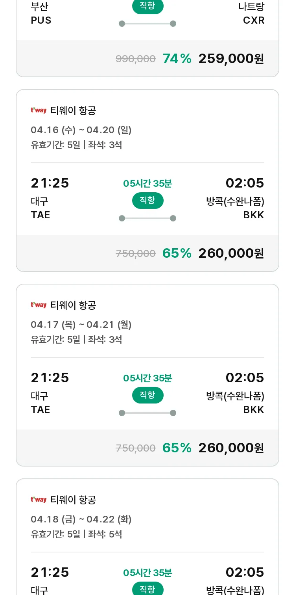Select the 직항 badge on the 04.17 flight
This screenshot has height=595, width=295.
(147, 395)
